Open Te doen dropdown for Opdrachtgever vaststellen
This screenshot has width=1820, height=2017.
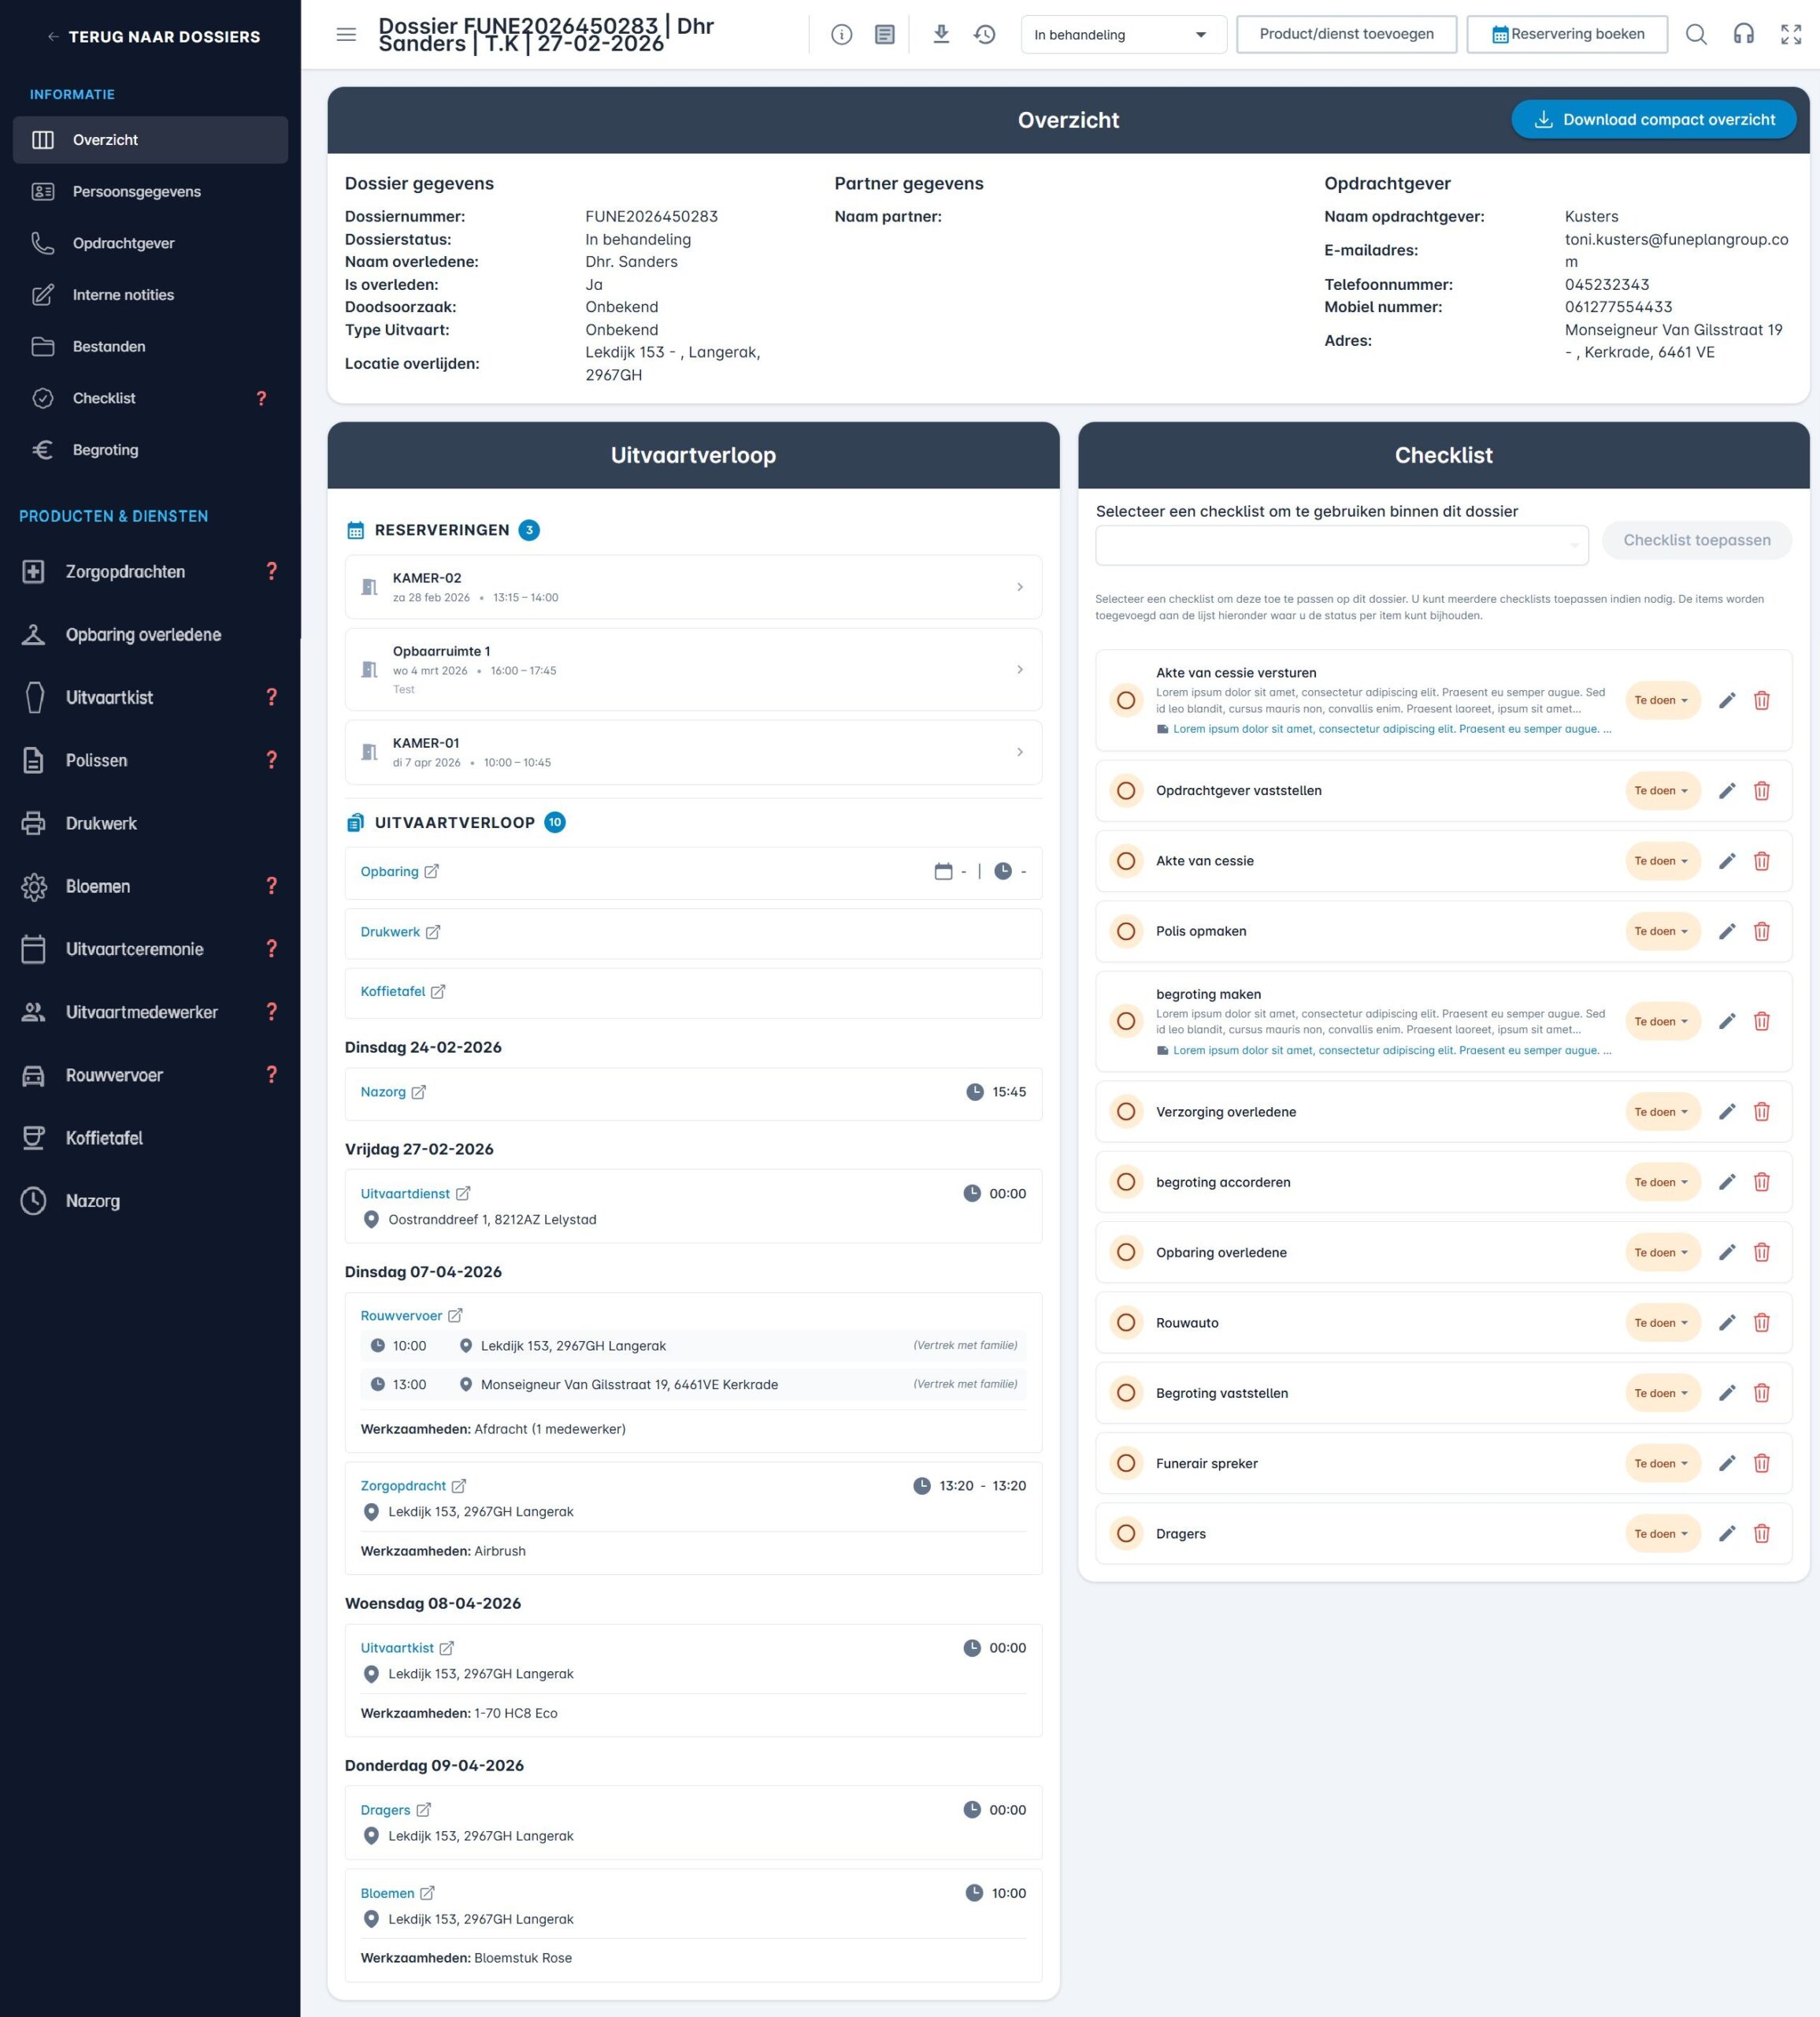(x=1661, y=791)
